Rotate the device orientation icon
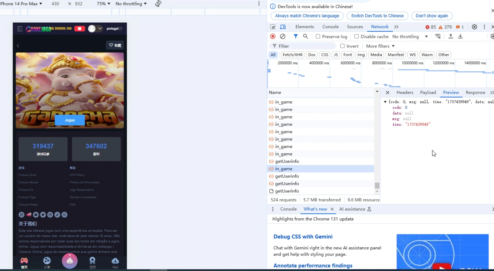Screen dimensions: 494x271 158,4
